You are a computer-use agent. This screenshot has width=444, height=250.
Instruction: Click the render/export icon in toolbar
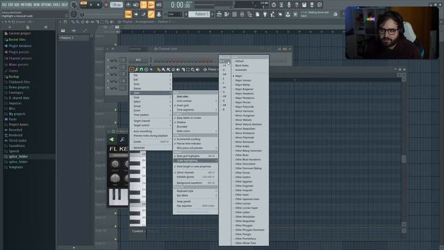pyautogui.click(x=311, y=5)
